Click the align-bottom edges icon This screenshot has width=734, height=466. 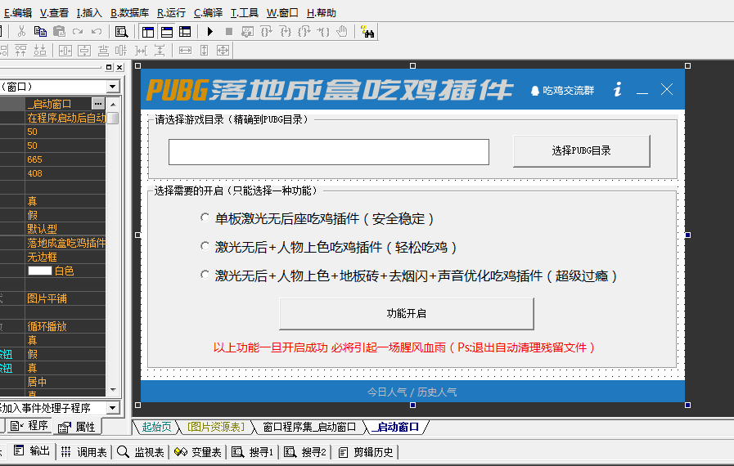coord(40,50)
